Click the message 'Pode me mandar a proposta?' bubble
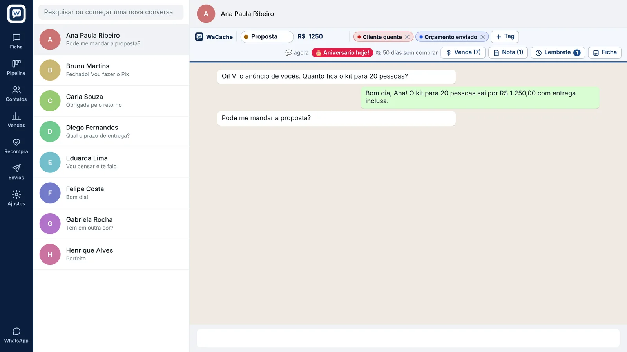Viewport: 627px width, 352px height. click(336, 118)
